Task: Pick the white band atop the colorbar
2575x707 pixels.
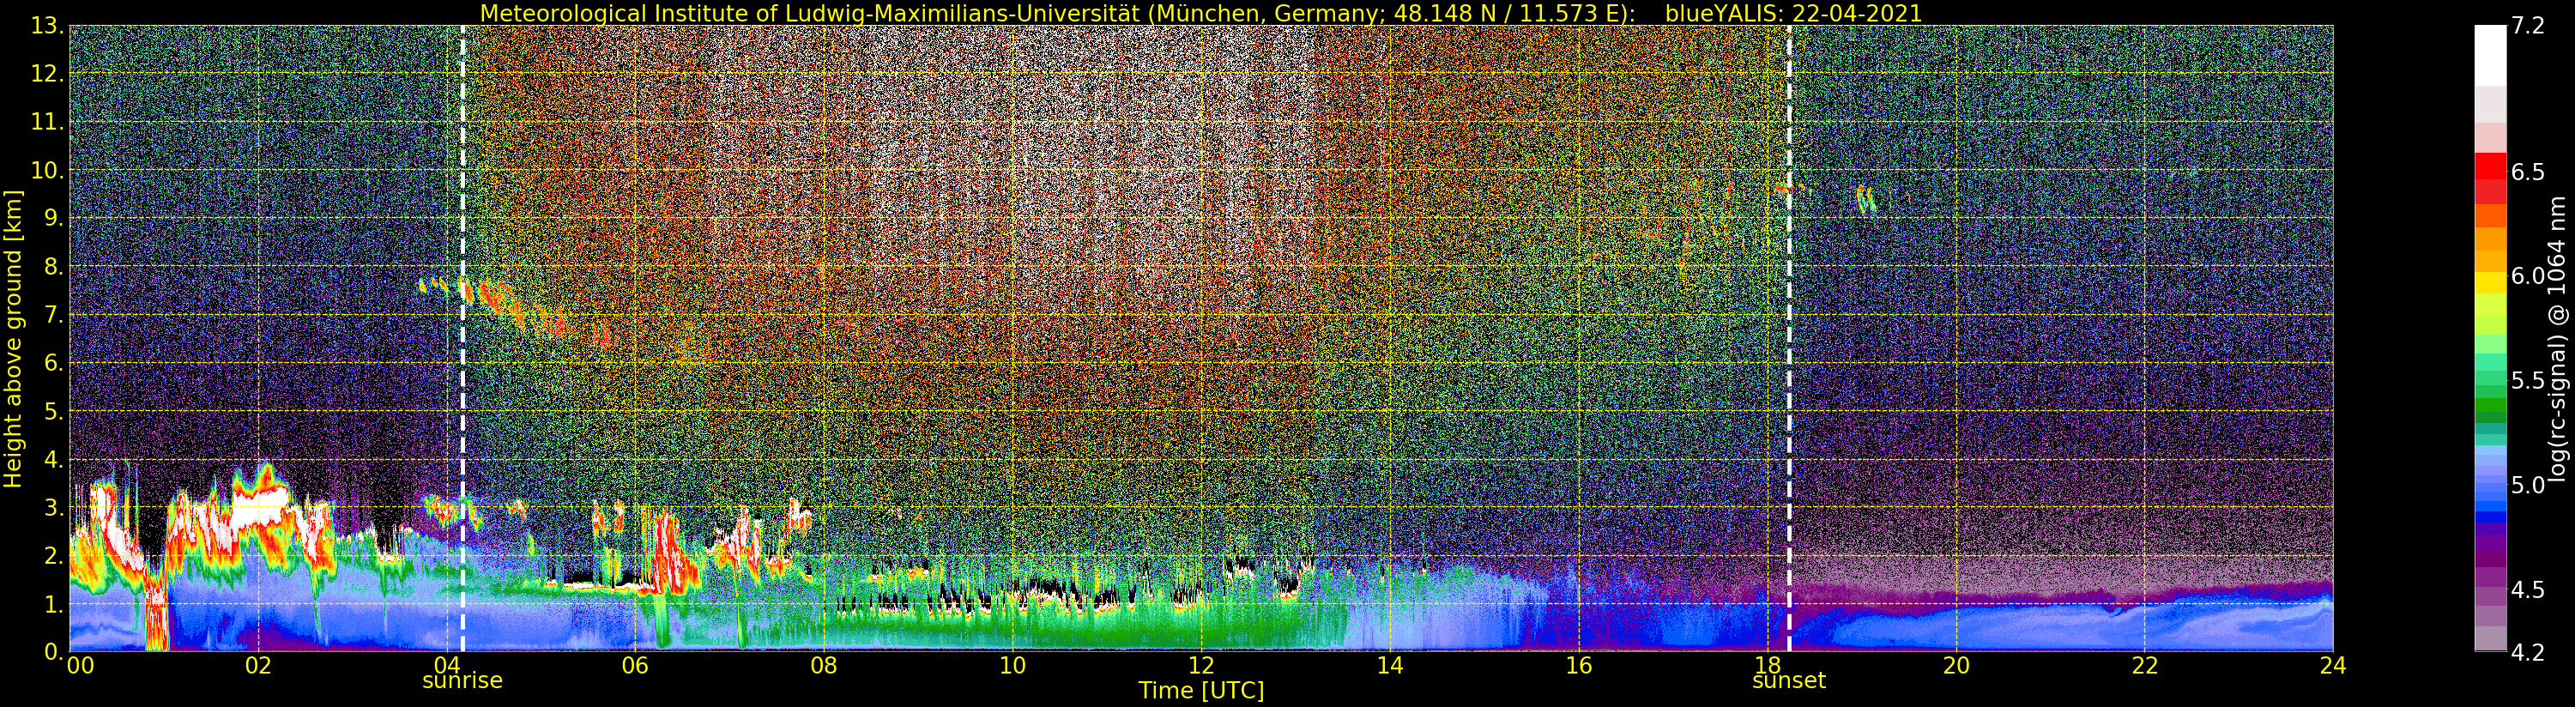Action: (2490, 56)
